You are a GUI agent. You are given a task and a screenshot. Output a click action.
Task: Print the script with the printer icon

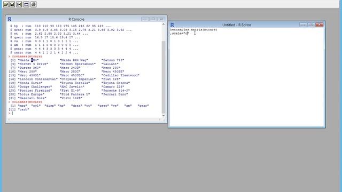(33, 4)
